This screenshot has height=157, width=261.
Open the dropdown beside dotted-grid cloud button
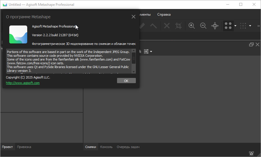pos(250,26)
